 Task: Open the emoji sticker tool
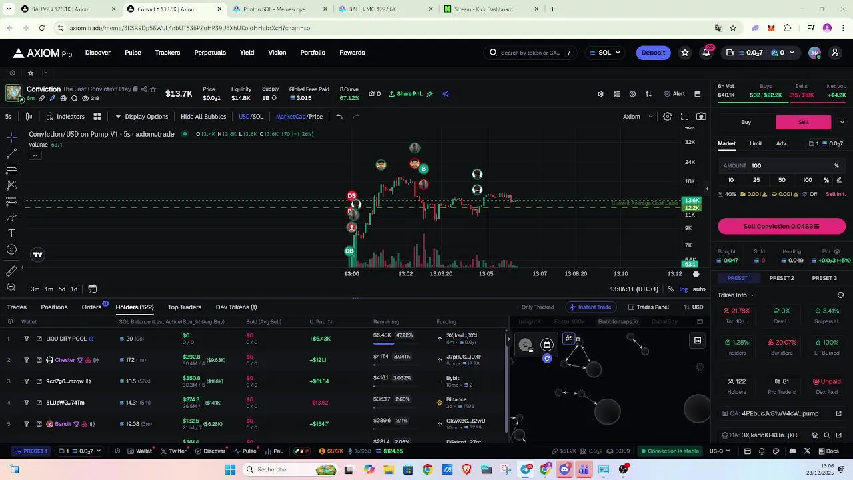(x=11, y=250)
